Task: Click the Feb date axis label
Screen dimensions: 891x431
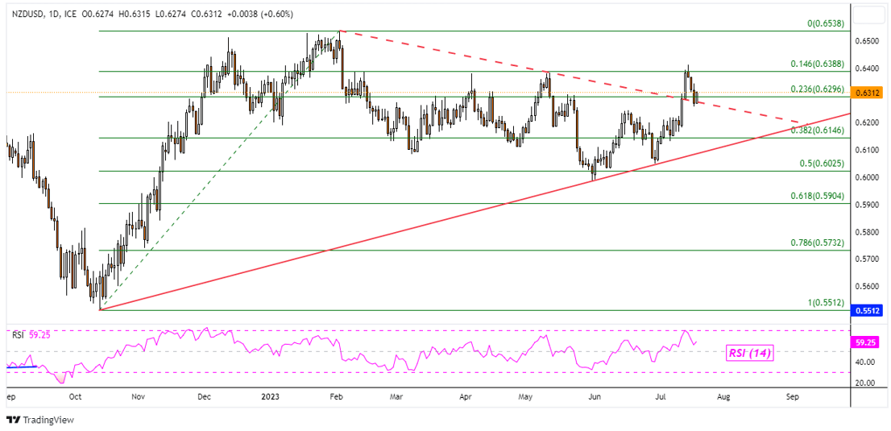Action: coord(335,397)
